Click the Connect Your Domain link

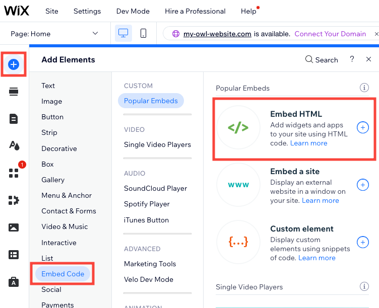330,34
